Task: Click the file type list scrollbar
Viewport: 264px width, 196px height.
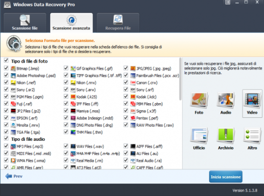Action: 180,79
